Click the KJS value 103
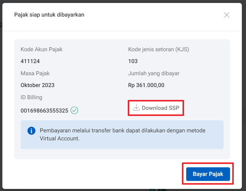 133,61
